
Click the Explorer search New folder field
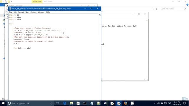172,9
